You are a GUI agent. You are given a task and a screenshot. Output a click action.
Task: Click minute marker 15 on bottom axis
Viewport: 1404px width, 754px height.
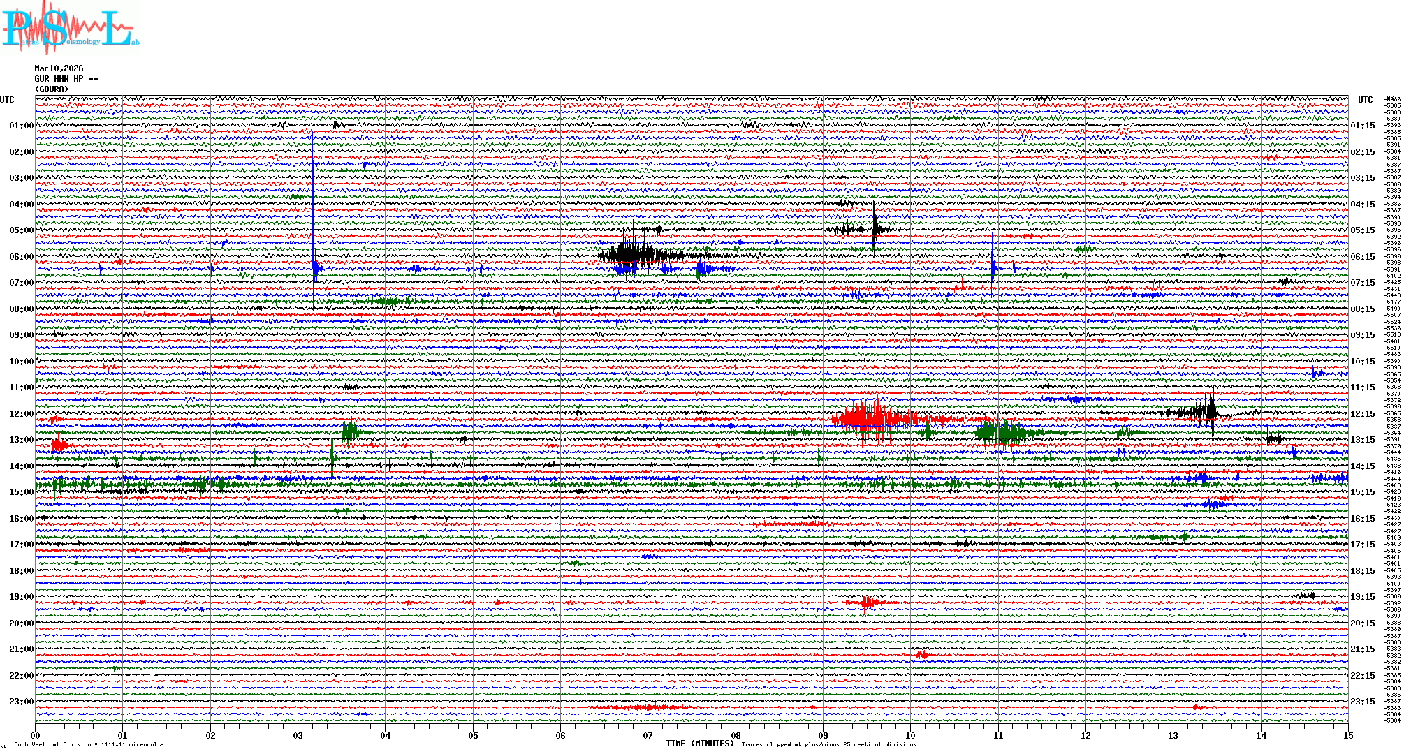point(1347,735)
